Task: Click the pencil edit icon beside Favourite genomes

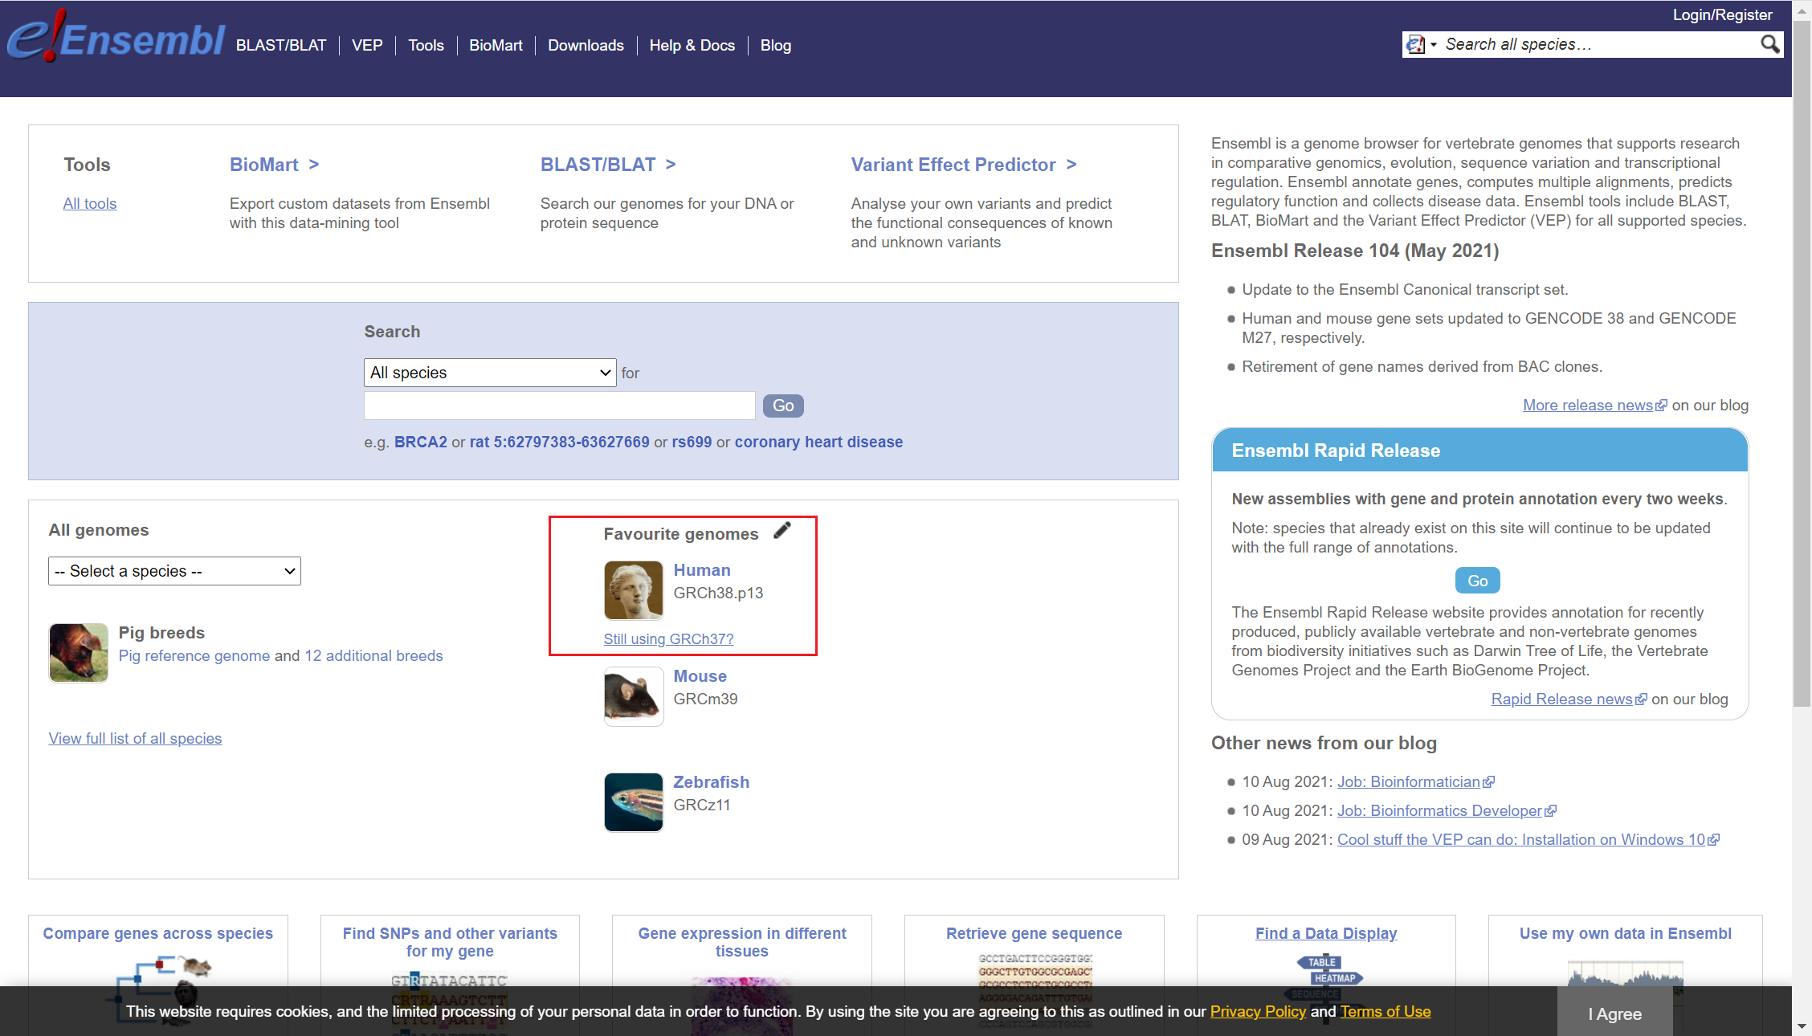Action: click(782, 531)
